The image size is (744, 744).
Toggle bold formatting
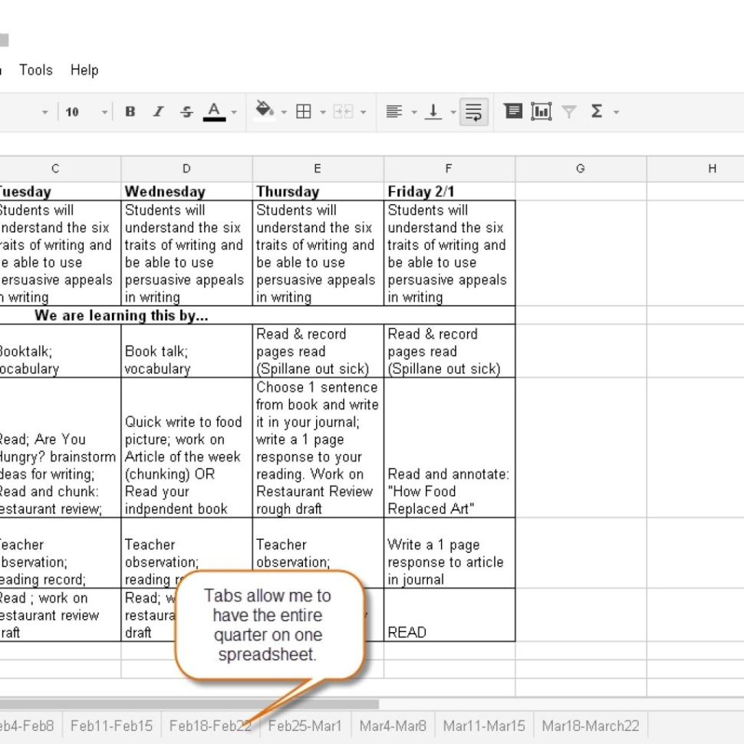pyautogui.click(x=130, y=111)
